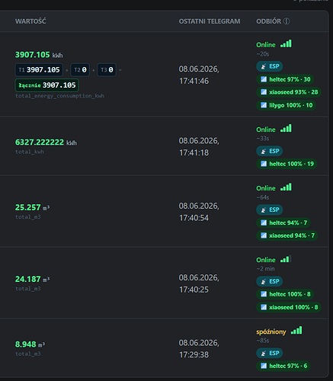
Task: Click the ODBIÓR column header
Action: click(x=269, y=21)
